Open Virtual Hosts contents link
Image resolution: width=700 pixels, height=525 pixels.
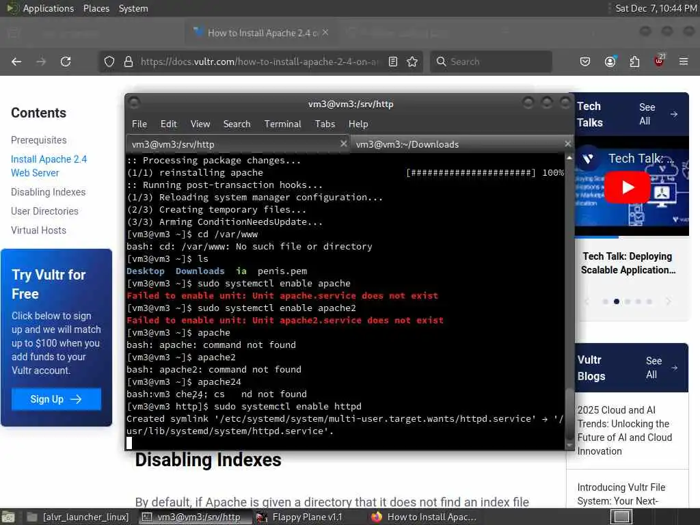point(38,230)
